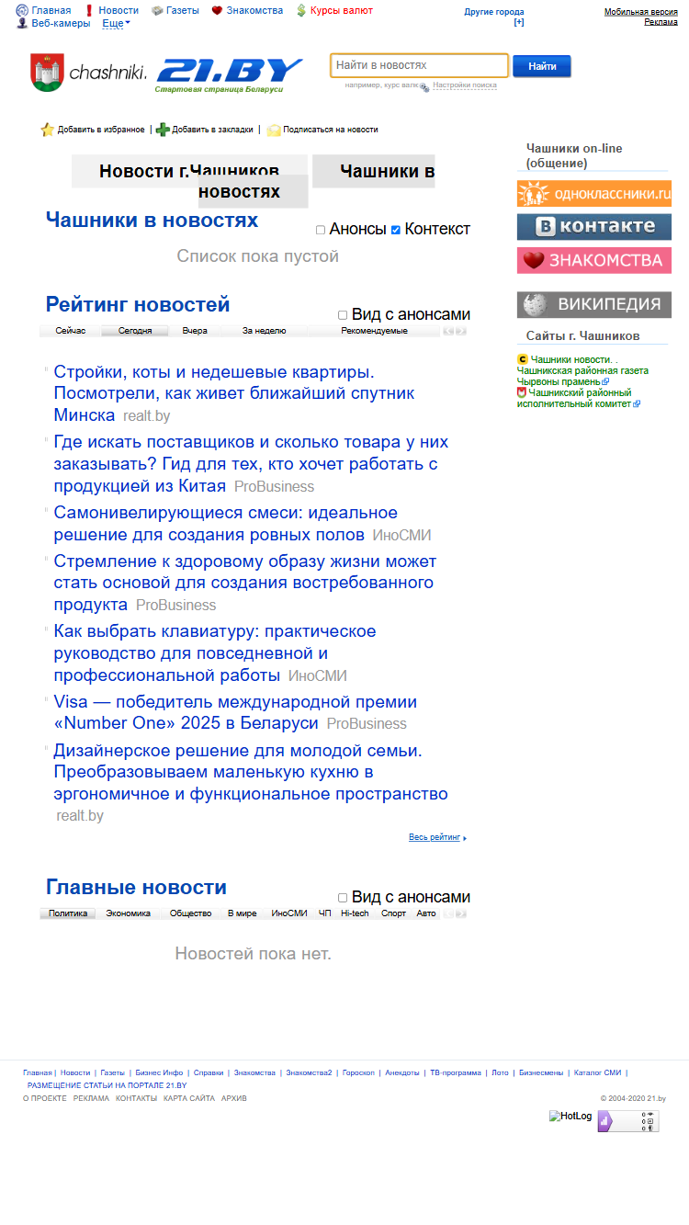689x1225 pixels.
Task: Click the crest icon beside Чашникский районный исполнительный комитет
Action: pyautogui.click(x=522, y=392)
